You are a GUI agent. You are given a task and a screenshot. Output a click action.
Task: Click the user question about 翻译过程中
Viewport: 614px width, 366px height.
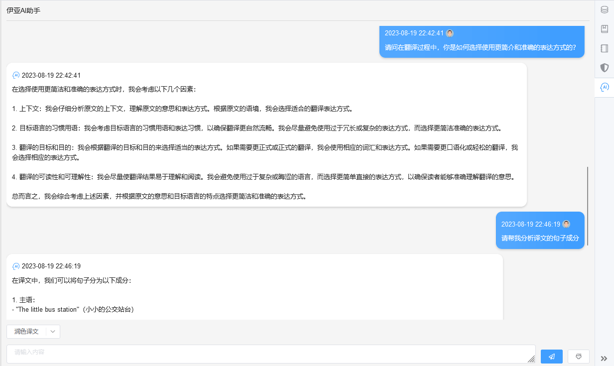pos(481,47)
